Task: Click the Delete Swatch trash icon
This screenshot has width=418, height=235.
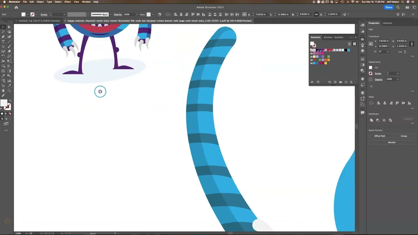Action: click(351, 82)
